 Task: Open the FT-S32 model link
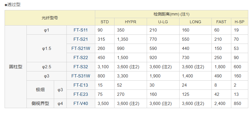coord(81,67)
